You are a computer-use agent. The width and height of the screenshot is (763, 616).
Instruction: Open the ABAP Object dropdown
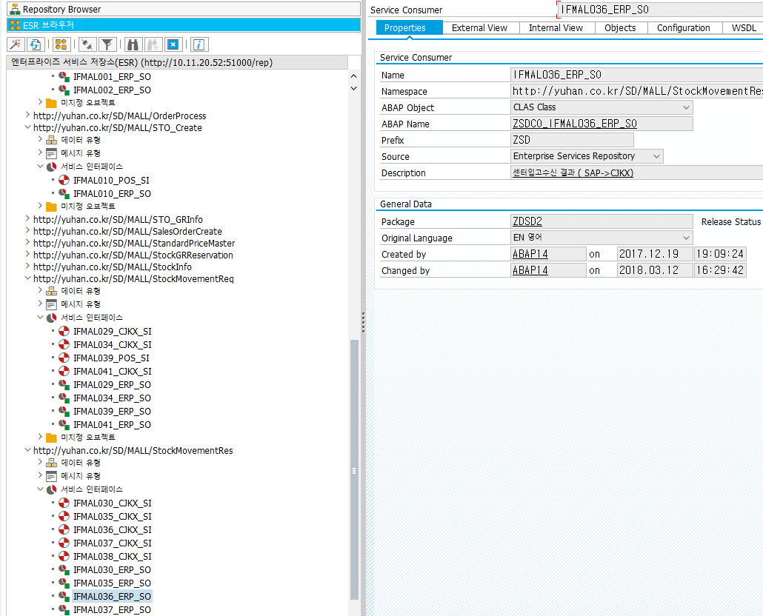[686, 107]
